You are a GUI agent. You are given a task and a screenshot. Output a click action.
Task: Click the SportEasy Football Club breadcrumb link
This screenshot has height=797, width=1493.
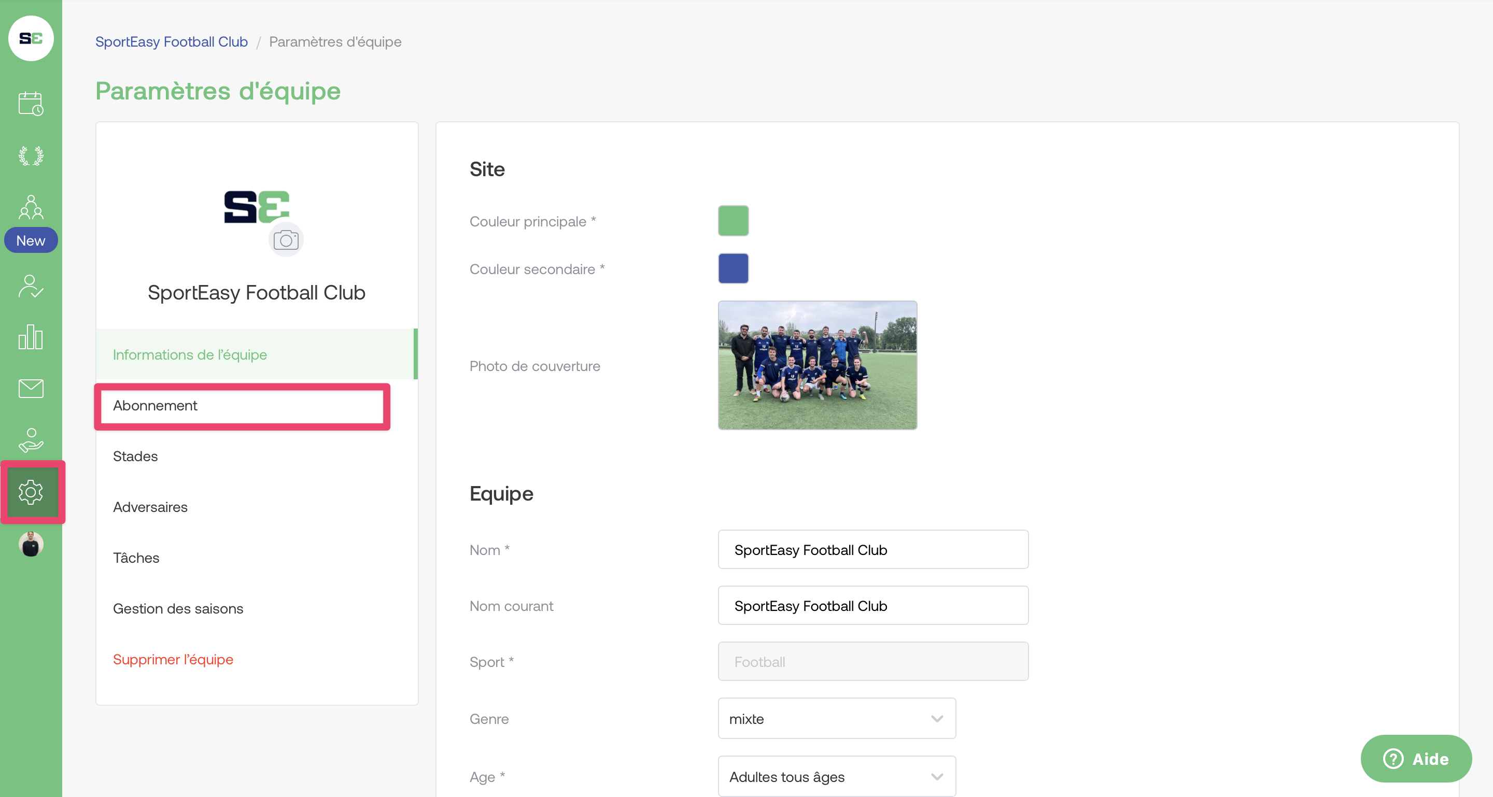[x=172, y=41]
